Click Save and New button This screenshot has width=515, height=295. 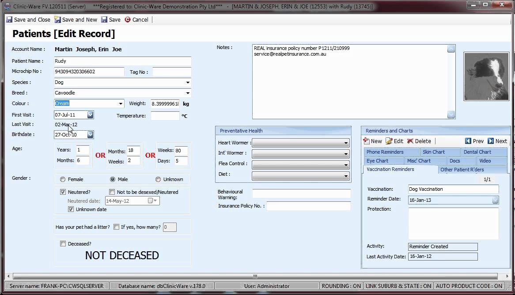tap(76, 20)
